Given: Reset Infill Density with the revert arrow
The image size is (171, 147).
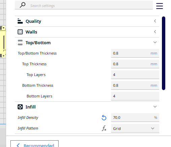Looking at the screenshot, I should coord(104,118).
